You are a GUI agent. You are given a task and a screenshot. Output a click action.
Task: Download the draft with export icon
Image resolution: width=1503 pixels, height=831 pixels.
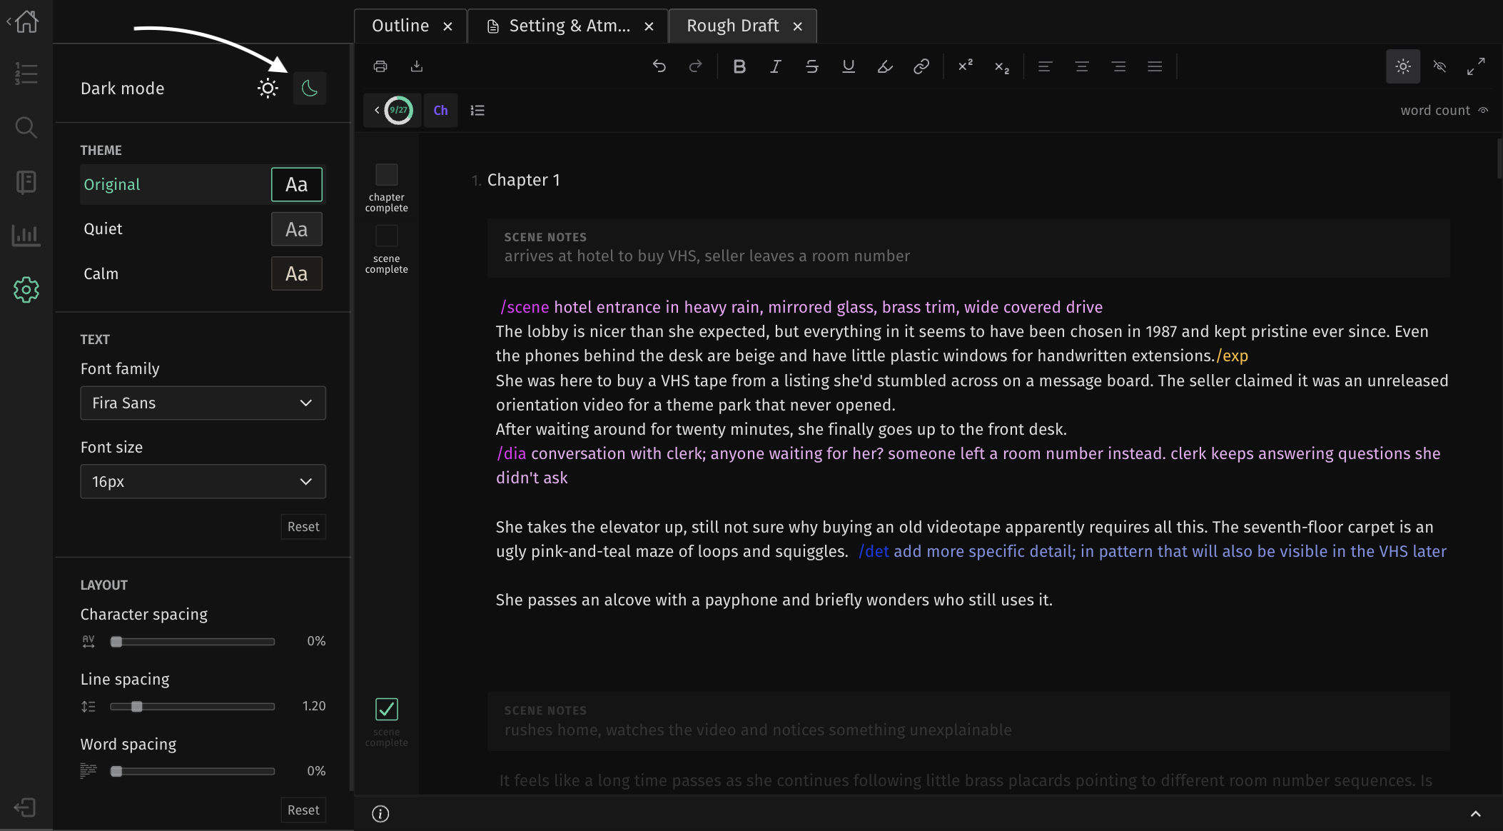coord(417,66)
